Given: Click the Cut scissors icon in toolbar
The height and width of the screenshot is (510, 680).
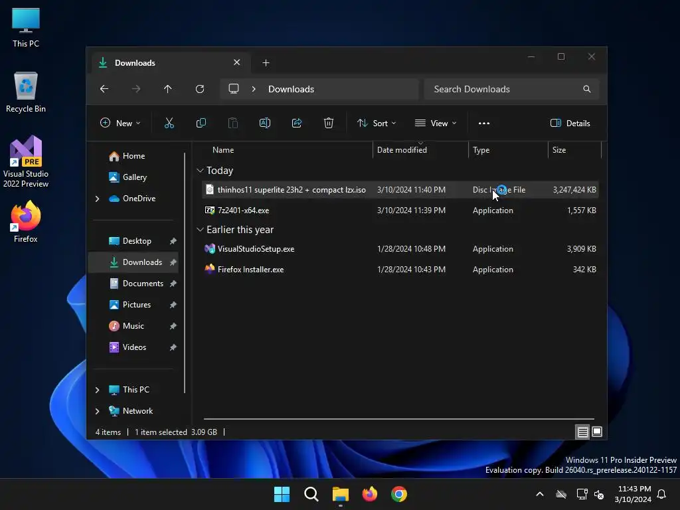Looking at the screenshot, I should coord(169,123).
